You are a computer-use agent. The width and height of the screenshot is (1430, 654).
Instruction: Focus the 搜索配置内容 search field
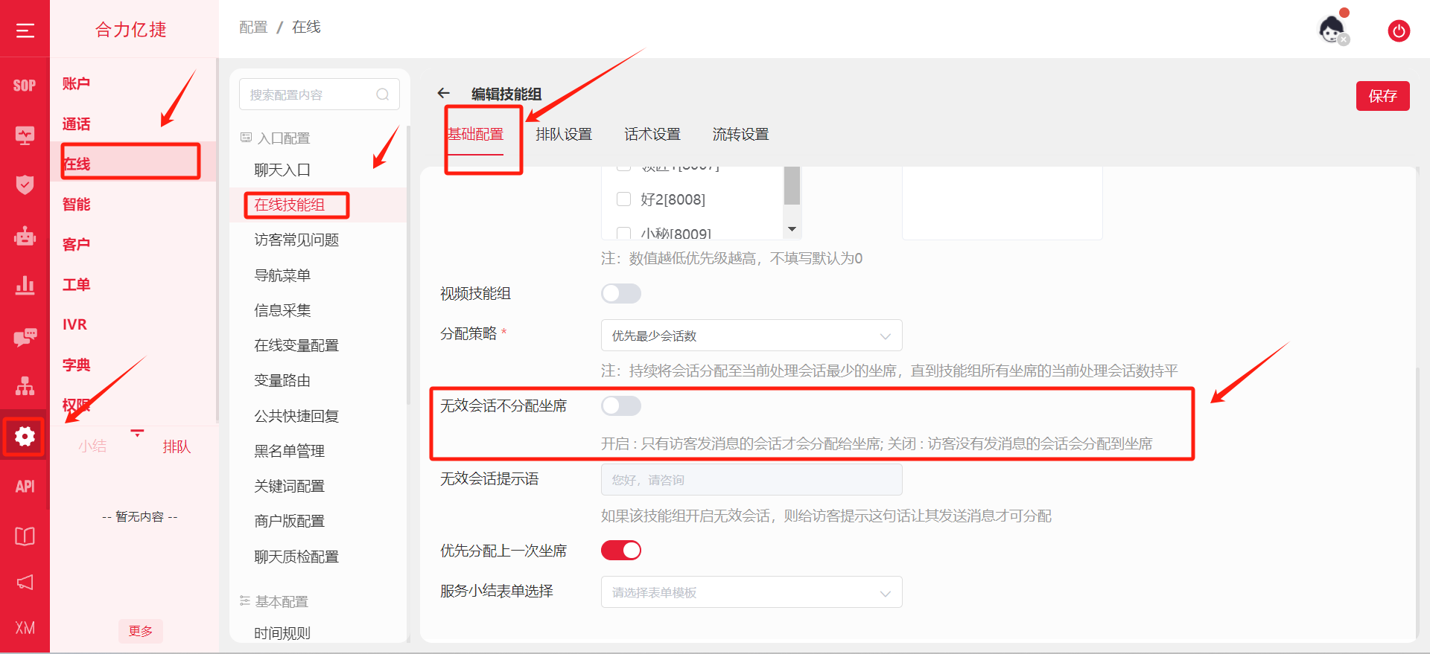tap(320, 94)
